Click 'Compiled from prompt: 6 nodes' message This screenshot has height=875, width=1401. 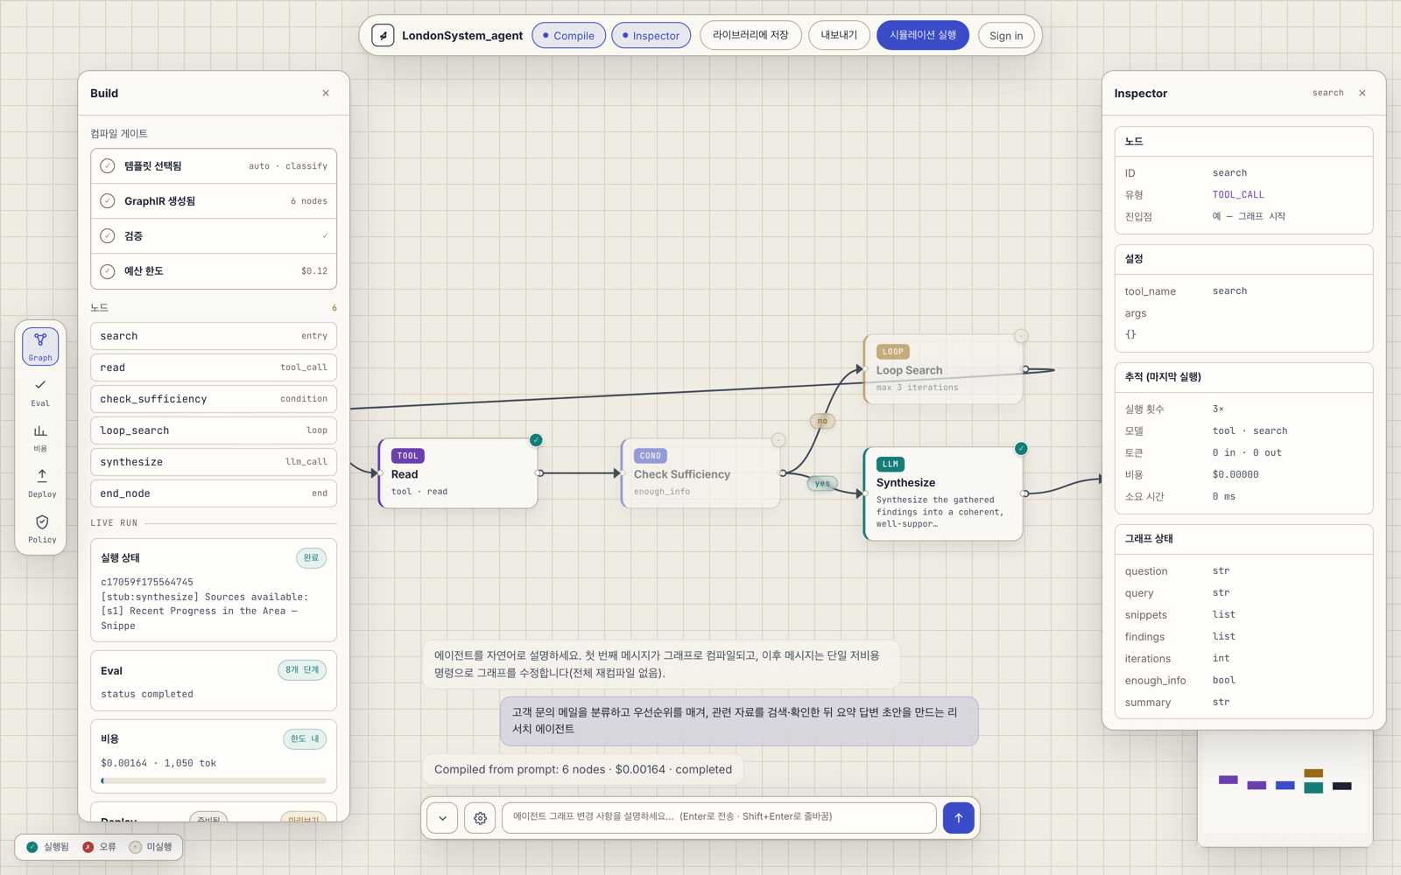click(583, 769)
